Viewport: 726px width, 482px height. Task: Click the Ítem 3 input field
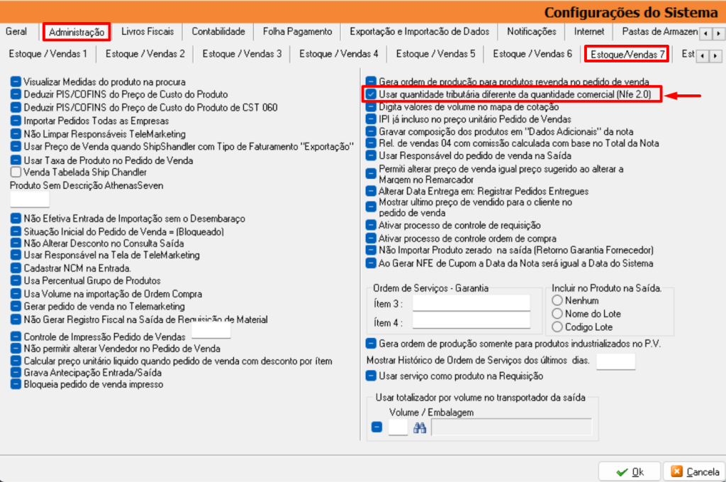click(x=471, y=304)
